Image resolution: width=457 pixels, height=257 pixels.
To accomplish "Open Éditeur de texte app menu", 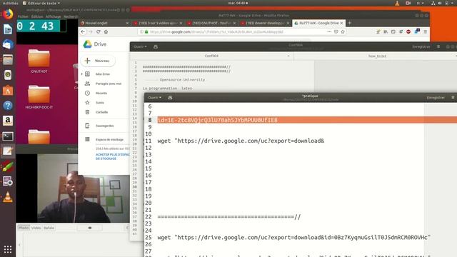I will 41,3.
